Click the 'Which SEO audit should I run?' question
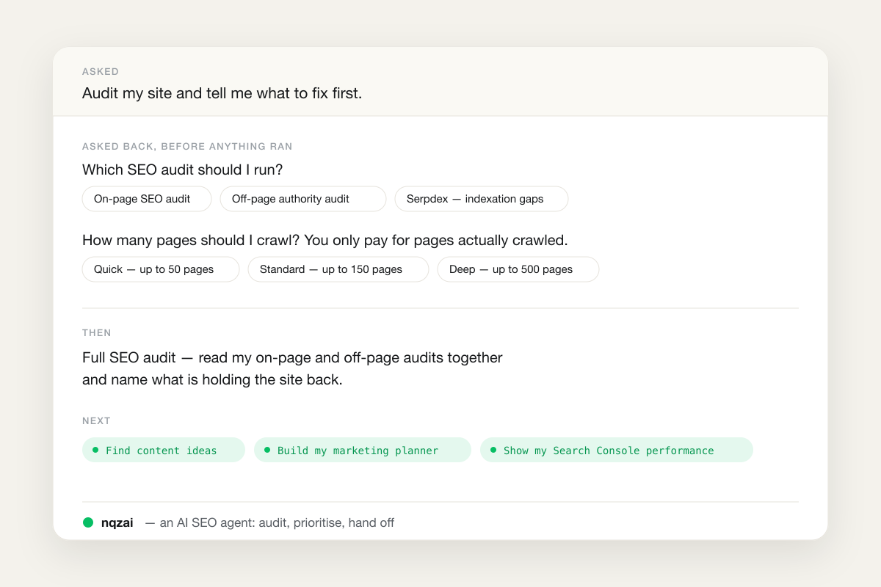The image size is (881, 587). (183, 170)
